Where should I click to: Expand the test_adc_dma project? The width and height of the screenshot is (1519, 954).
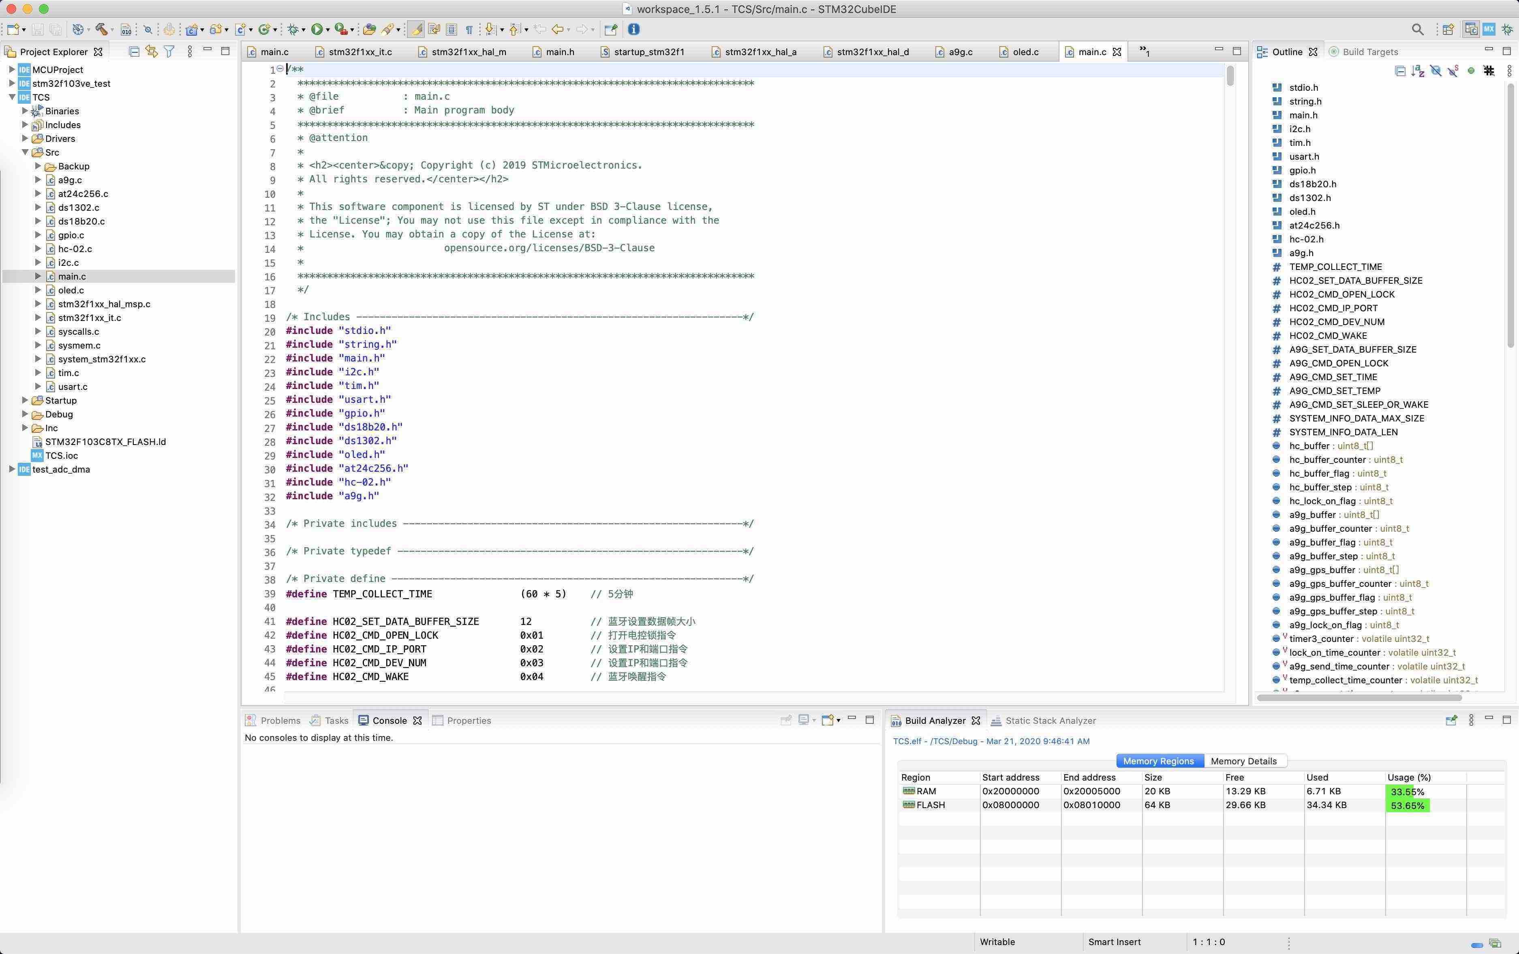pyautogui.click(x=11, y=469)
